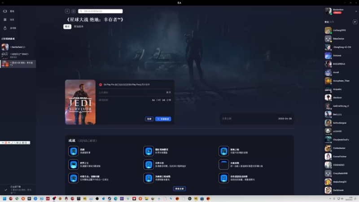Open friend Accsll
This screenshot has height=202, width=359.
pyautogui.click(x=340, y=72)
